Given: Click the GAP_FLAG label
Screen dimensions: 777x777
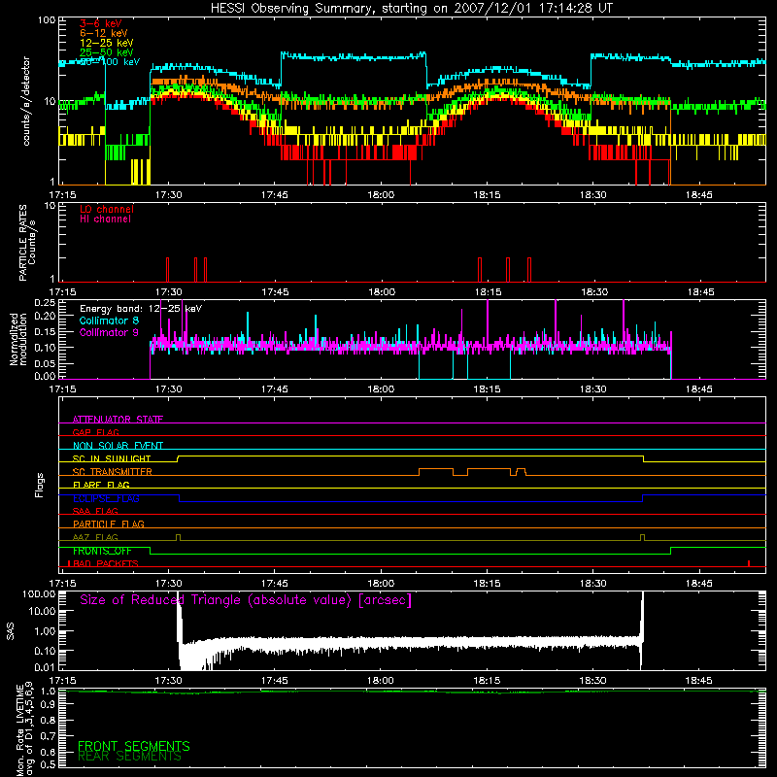Looking at the screenshot, I should (x=95, y=432).
